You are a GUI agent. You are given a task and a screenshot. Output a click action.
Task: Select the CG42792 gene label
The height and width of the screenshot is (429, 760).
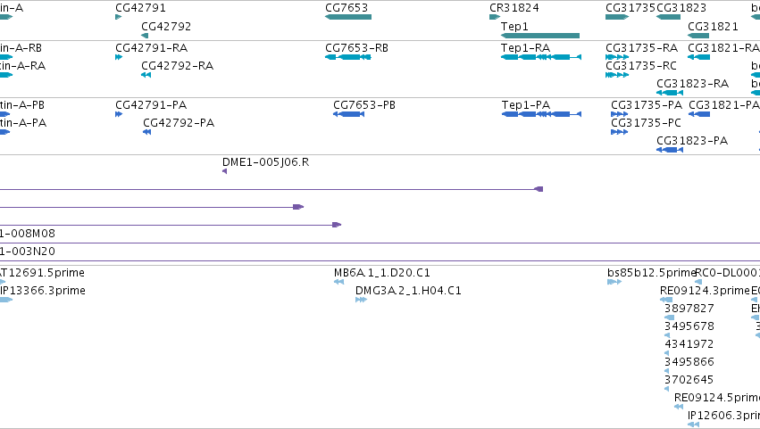[x=166, y=27]
